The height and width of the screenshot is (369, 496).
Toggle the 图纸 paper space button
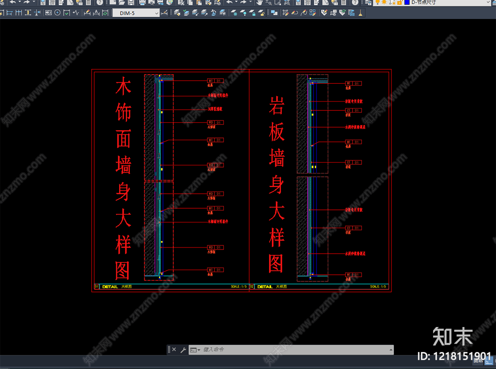click(478, 361)
